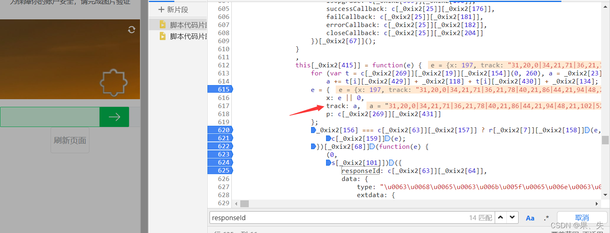Click inline breakpoint marker before })[_0xix2[68]]
The height and width of the screenshot is (233, 610).
pyautogui.click(x=313, y=146)
